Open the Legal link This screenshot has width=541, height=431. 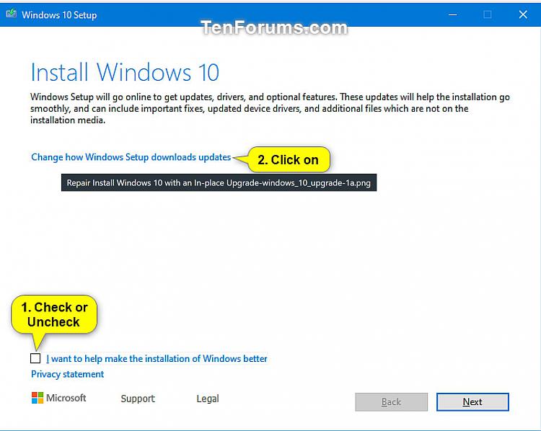(208, 399)
